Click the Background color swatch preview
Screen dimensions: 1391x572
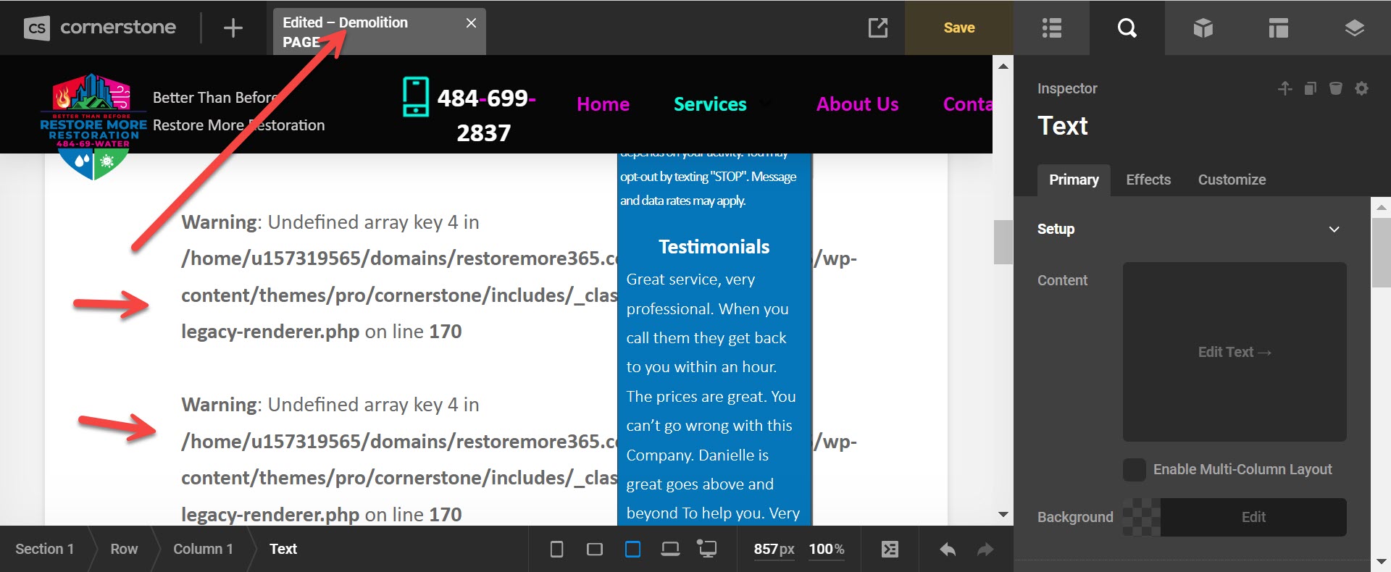click(x=1141, y=517)
